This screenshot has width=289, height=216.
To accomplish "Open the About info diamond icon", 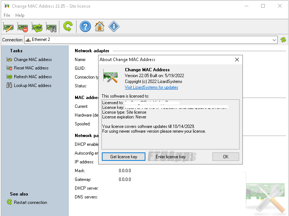I will click(114, 26).
